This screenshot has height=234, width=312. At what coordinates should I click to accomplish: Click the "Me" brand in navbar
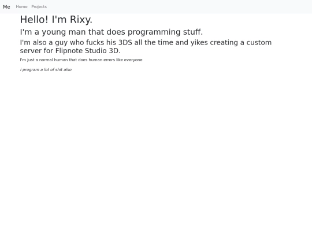(x=6, y=7)
